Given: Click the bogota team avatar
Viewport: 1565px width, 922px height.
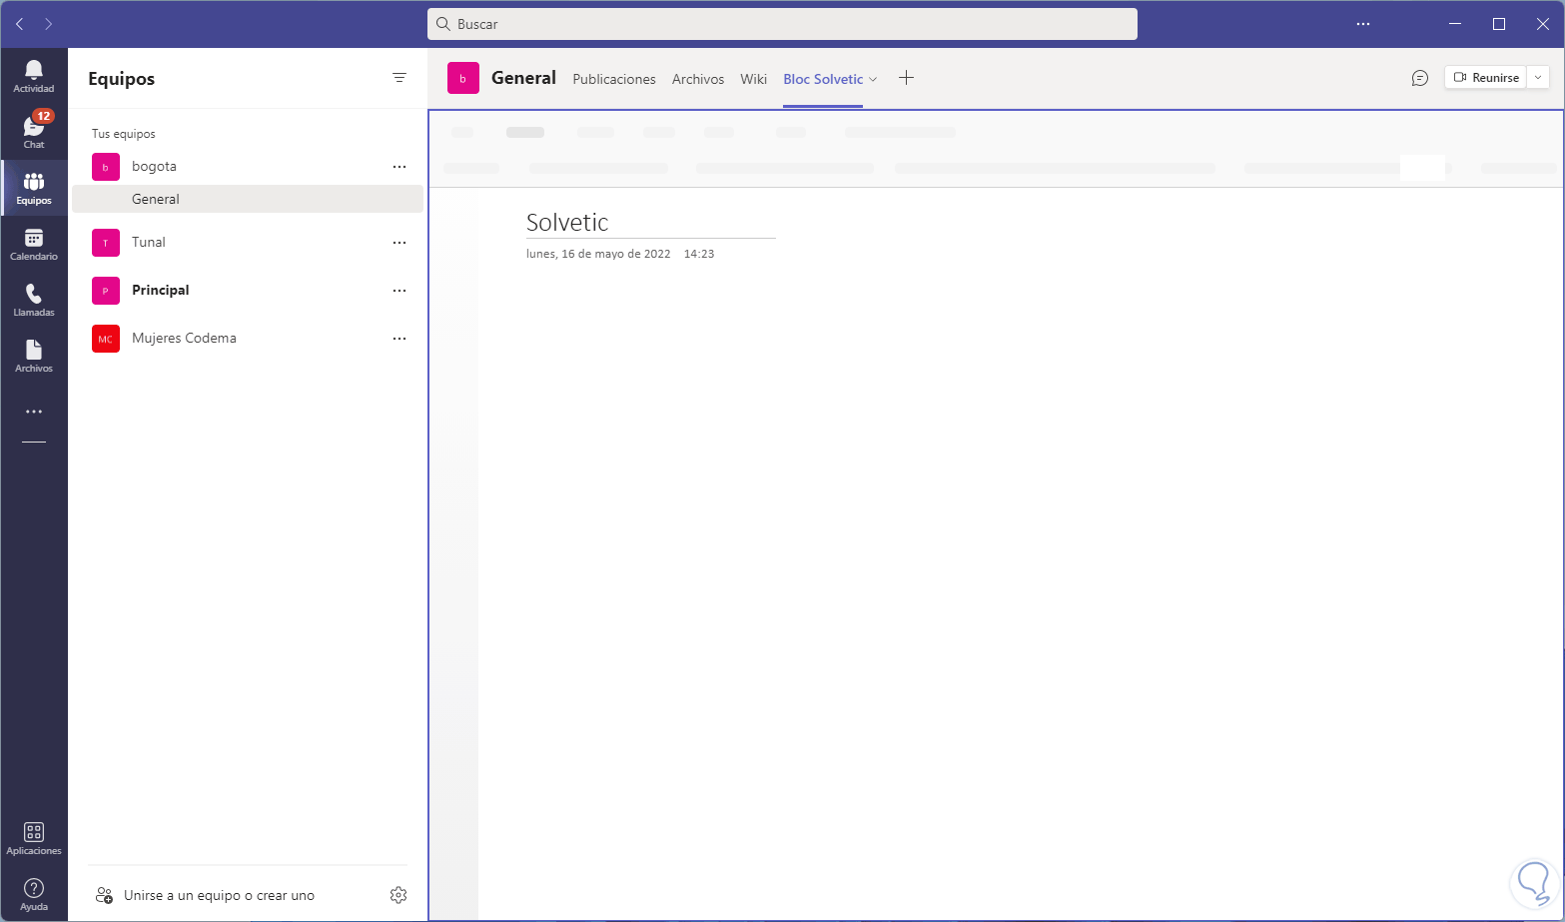Looking at the screenshot, I should click(x=106, y=167).
